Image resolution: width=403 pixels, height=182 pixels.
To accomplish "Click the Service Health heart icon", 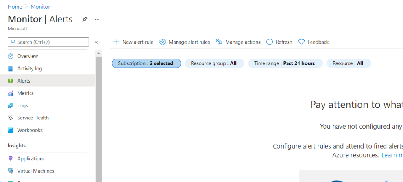I will 11,118.
